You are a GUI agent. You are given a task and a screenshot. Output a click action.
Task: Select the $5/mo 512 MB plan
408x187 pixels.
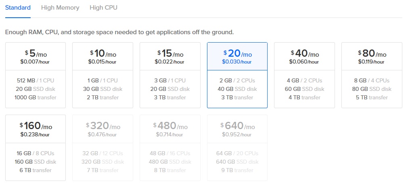(x=36, y=75)
